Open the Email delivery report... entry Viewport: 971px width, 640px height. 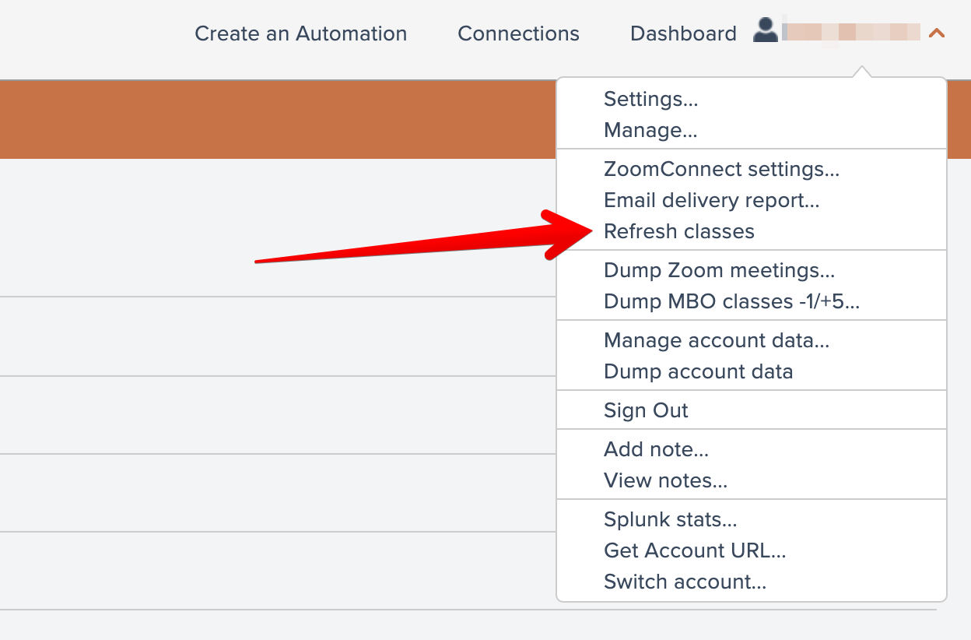point(711,200)
